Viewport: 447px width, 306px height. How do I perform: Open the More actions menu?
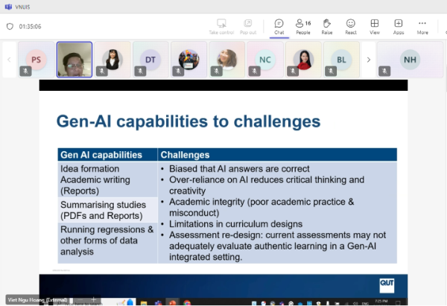tap(422, 26)
